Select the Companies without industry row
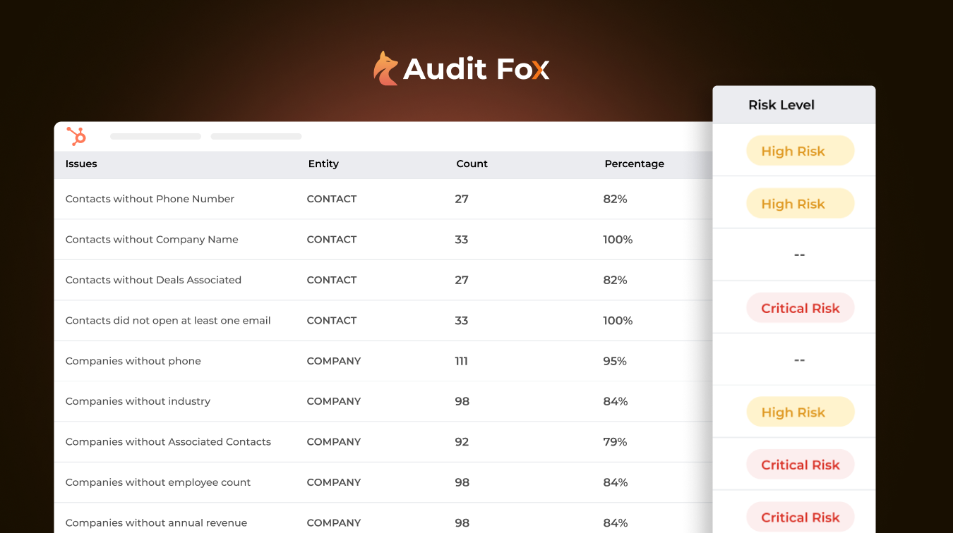 point(138,401)
